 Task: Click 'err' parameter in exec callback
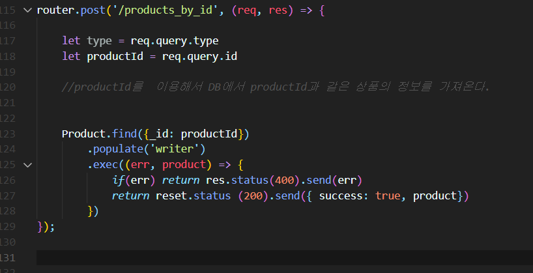[140, 165]
